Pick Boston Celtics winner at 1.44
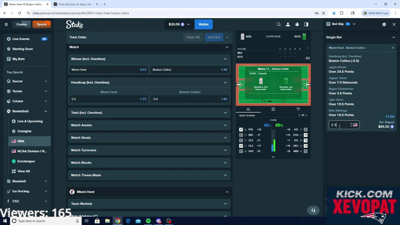Image resolution: width=400 pixels, height=225 pixels. (x=190, y=70)
